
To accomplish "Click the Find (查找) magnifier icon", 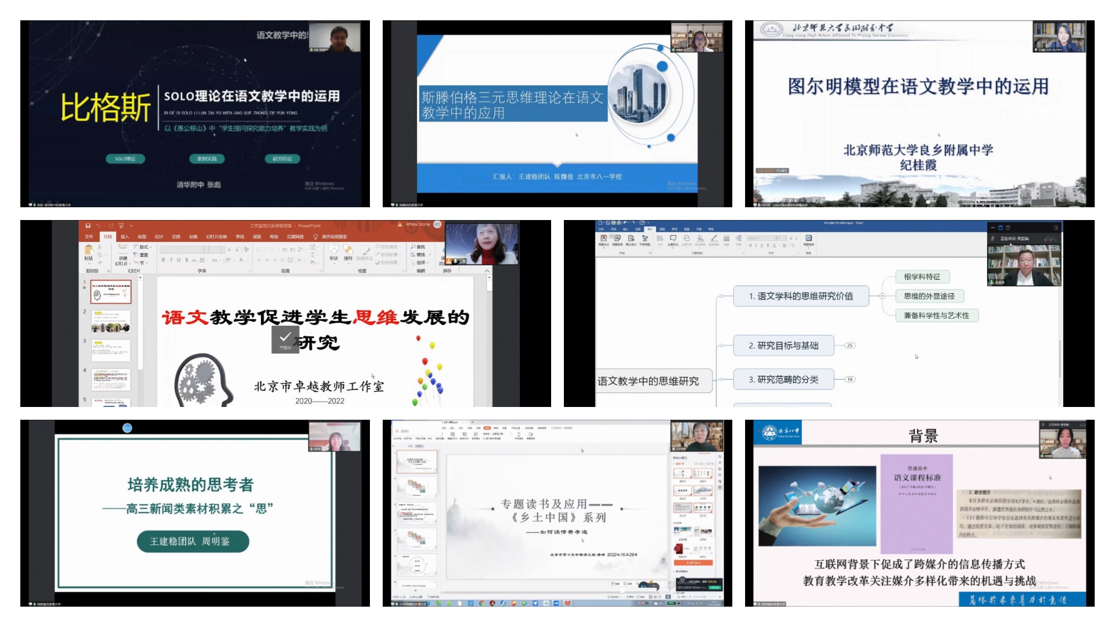I will 413,247.
